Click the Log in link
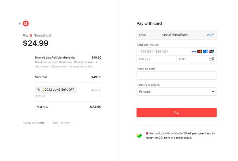The width and height of the screenshot is (238, 161). coord(210,35)
